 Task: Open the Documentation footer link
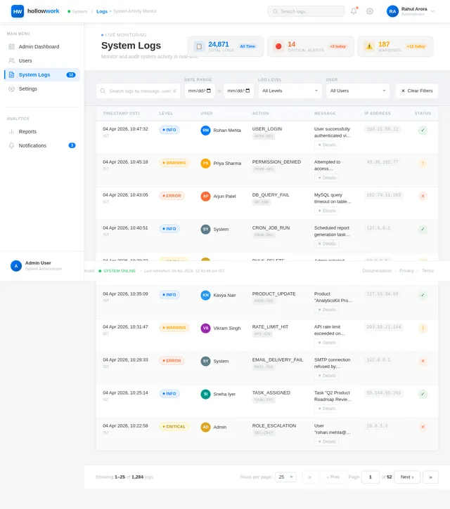pos(377,271)
